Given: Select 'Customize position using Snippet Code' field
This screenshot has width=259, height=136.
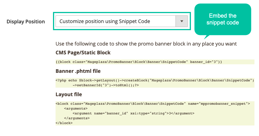Looking at the screenshot, I should click(122, 21).
